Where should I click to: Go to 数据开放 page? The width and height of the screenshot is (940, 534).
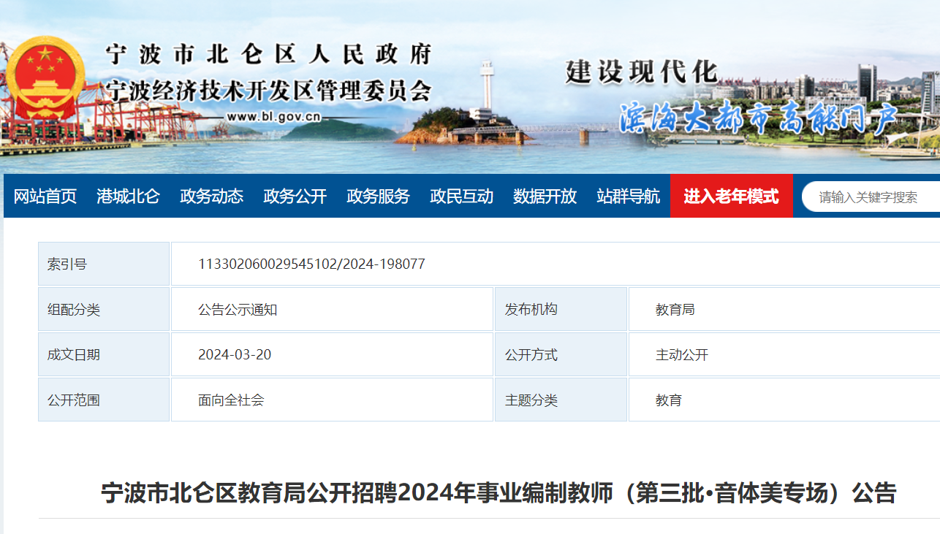545,196
